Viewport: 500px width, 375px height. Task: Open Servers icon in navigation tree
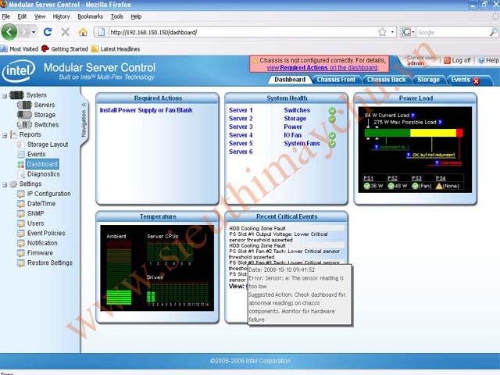[x=24, y=105]
